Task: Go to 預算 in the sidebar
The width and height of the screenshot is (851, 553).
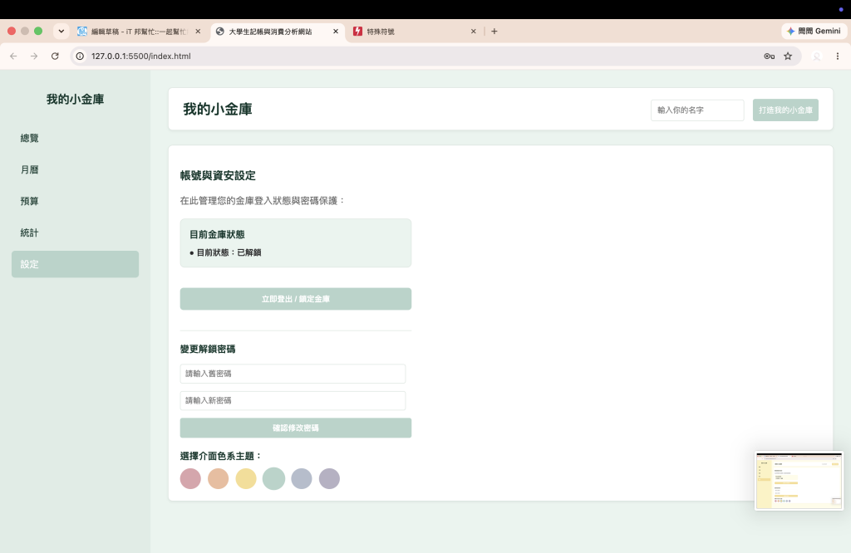Action: (75, 201)
